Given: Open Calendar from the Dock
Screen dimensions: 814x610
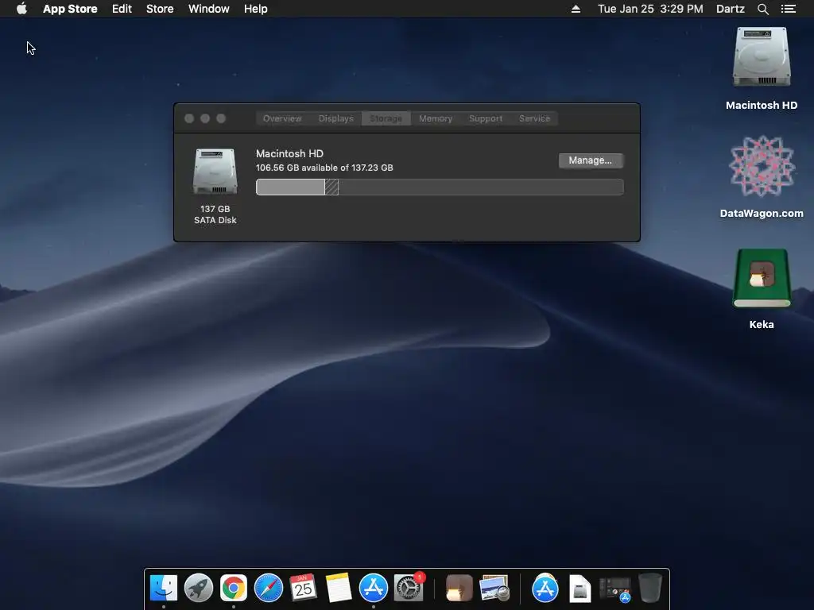Looking at the screenshot, I should pyautogui.click(x=303, y=589).
